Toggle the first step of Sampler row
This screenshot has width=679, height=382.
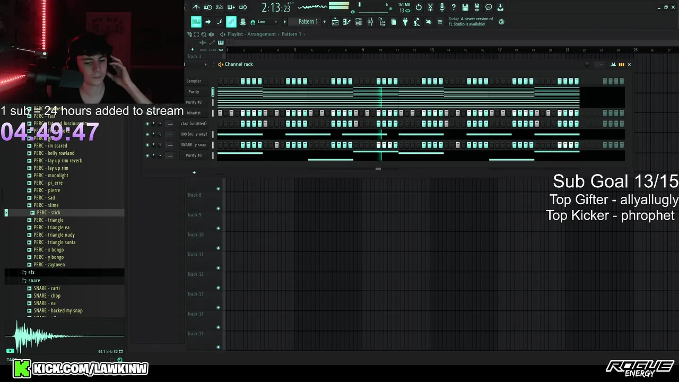(220, 81)
